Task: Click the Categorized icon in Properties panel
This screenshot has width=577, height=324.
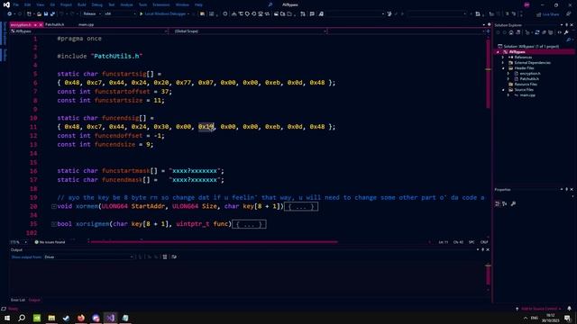Action: [x=498, y=203]
